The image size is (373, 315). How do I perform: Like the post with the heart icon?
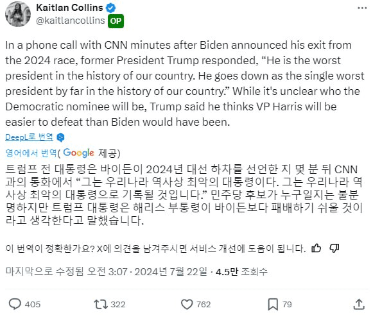pos(187,304)
